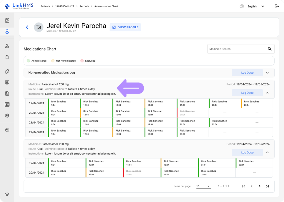Image resolution: width=284 pixels, height=202 pixels.
Task: Expand the Non-prescribed Medications Log section
Action: point(267,73)
